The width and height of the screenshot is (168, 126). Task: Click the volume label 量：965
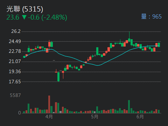click(x=151, y=16)
